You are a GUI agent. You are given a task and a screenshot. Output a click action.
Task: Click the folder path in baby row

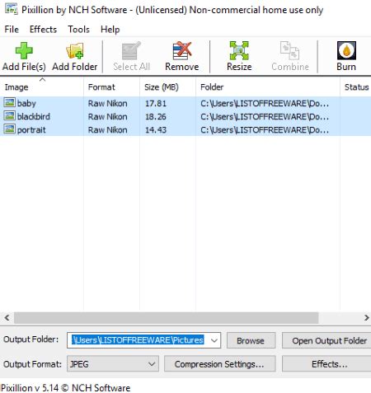265,103
